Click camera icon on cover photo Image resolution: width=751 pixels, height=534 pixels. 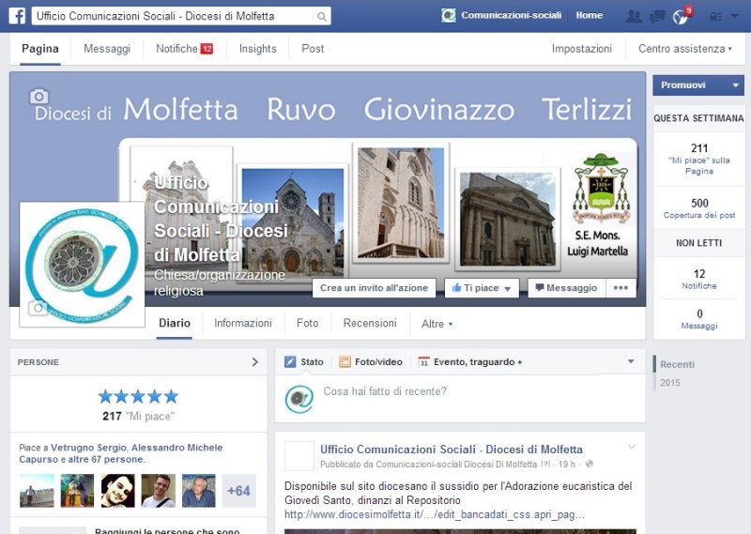pos(38,96)
